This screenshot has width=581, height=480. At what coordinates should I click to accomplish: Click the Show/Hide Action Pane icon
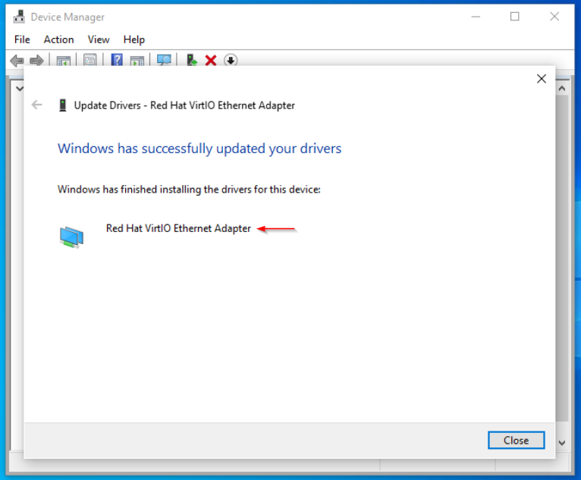coord(137,60)
